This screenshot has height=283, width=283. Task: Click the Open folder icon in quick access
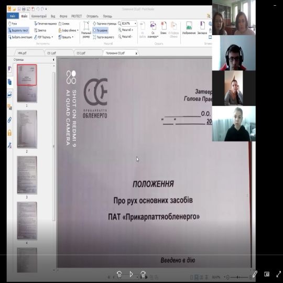[x=14, y=9]
